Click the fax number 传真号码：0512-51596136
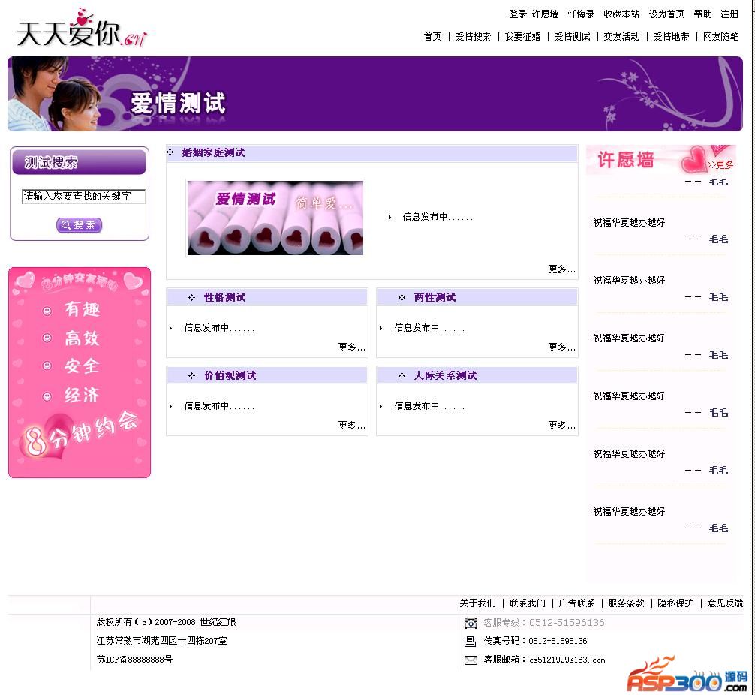Screen dimensions: 755x695 (535, 641)
